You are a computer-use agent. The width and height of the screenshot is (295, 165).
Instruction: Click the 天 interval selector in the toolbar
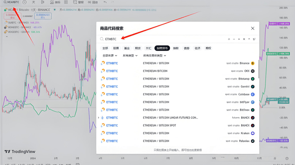pyautogui.click(x=34, y=2)
